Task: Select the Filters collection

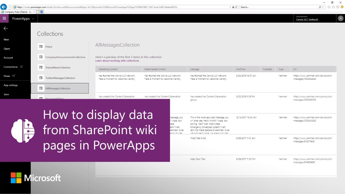Action: [60, 47]
